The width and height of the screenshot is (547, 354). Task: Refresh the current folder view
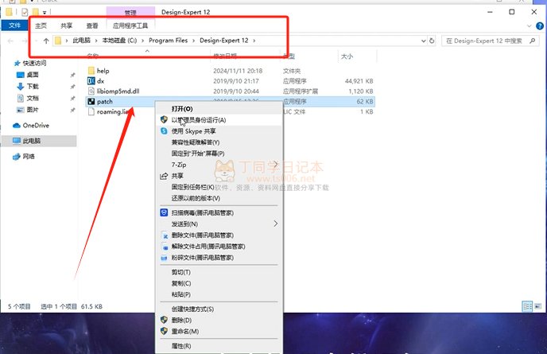click(x=432, y=41)
